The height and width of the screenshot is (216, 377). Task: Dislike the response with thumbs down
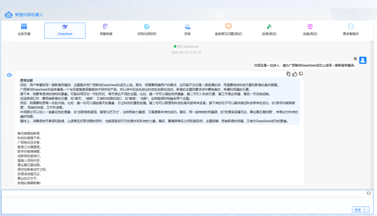[301, 74]
